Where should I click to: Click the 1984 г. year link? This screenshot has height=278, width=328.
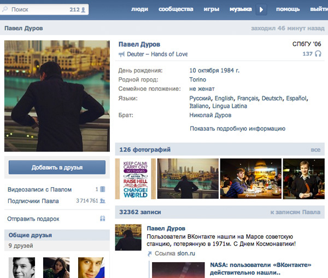[x=230, y=71]
